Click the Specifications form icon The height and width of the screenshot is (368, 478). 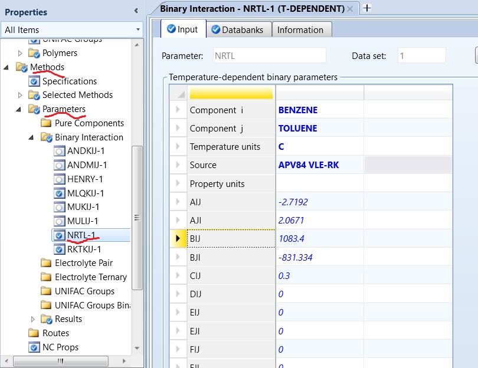click(34, 81)
